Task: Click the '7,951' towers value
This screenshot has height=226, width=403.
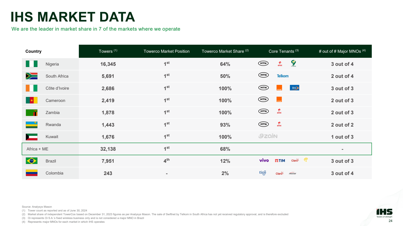Action: tap(108, 161)
